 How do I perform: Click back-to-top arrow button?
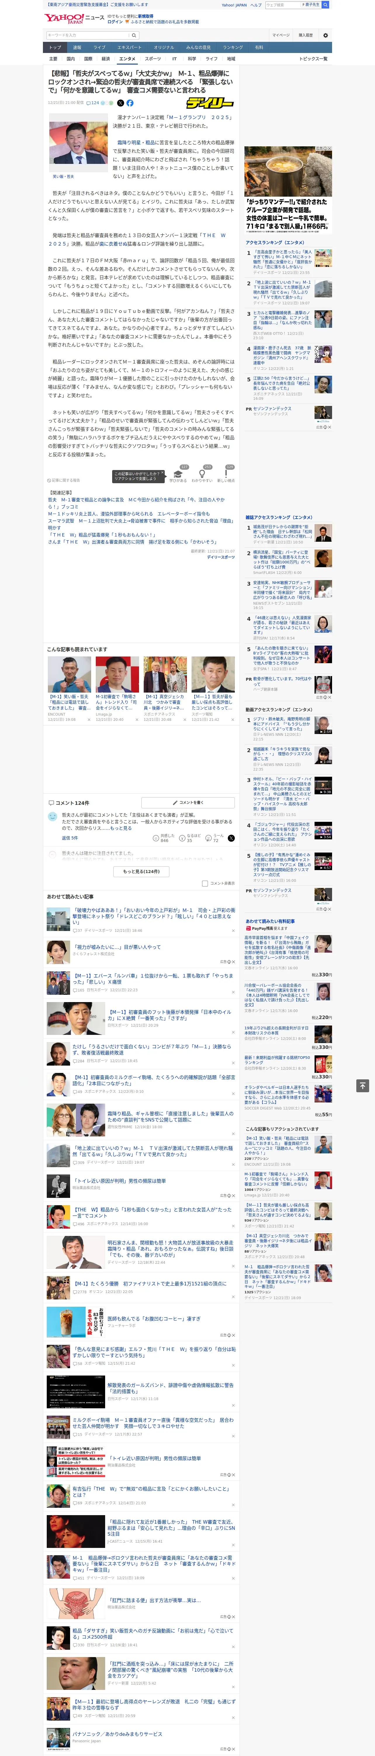(363, 1085)
